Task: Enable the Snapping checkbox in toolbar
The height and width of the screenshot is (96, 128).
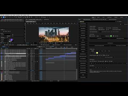Action: (42, 17)
